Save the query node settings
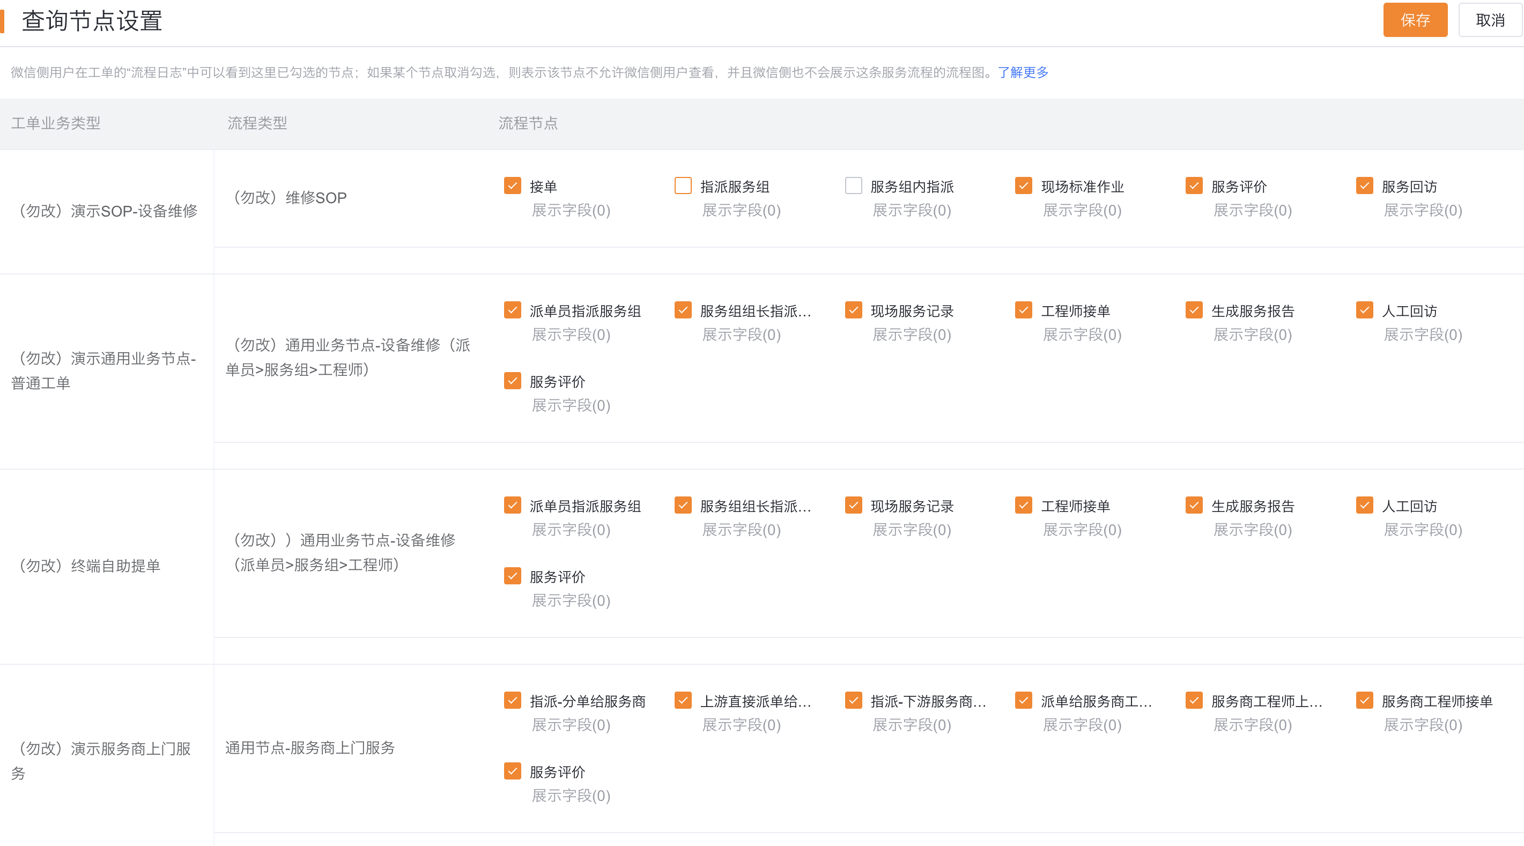The height and width of the screenshot is (846, 1524). pyautogui.click(x=1415, y=20)
